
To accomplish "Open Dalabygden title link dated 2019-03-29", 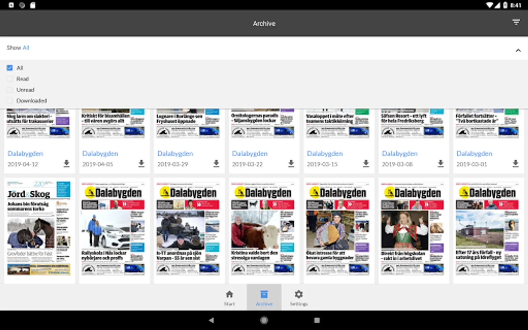I will point(175,153).
